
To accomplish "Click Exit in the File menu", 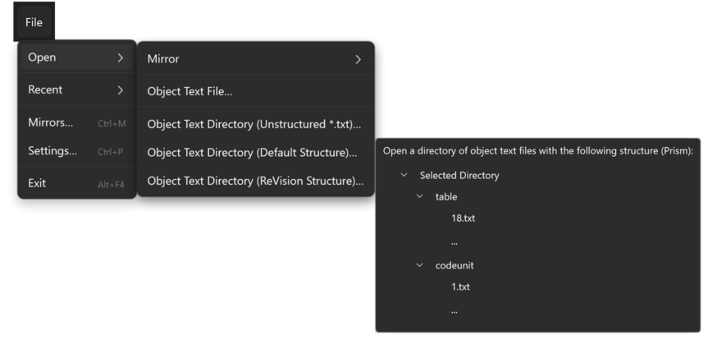I will coord(77,184).
